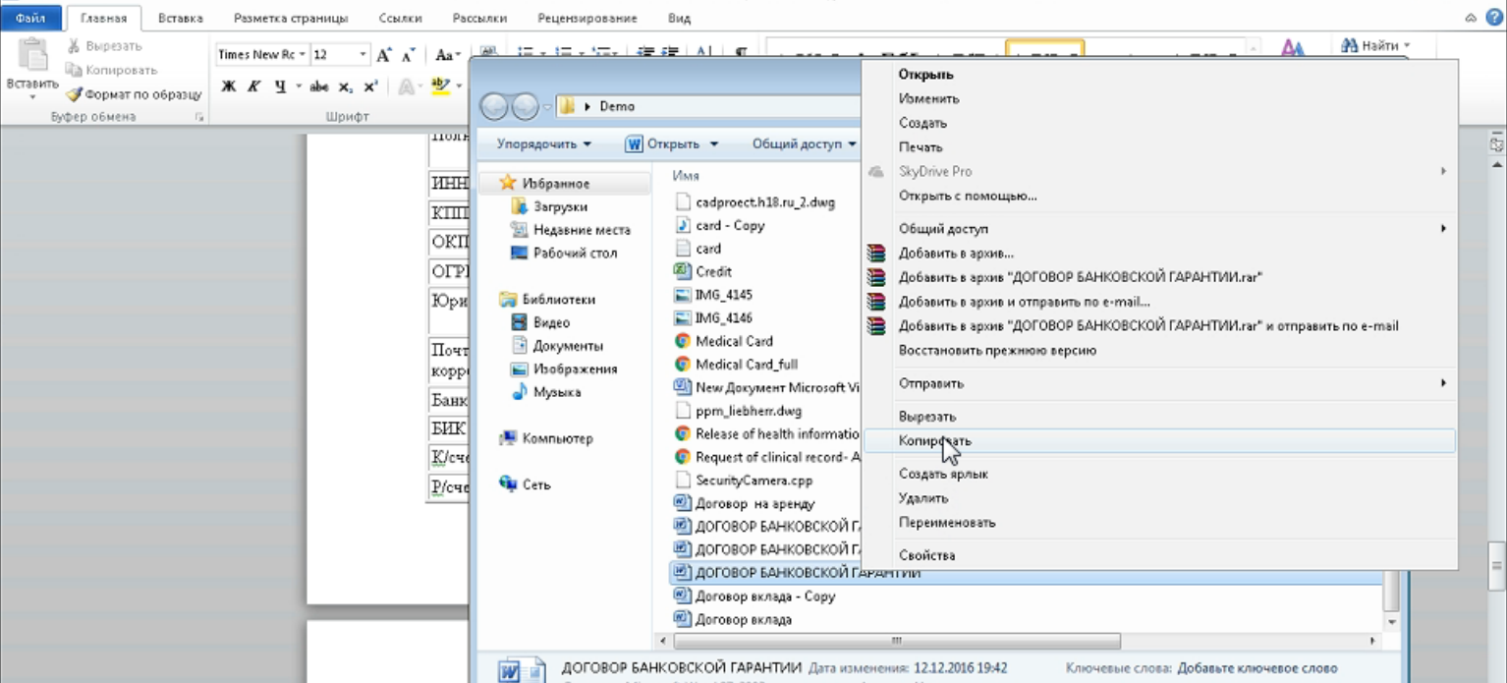Choose Копировать in context menu
Screen dimensions: 1507x683
[1159, 441]
